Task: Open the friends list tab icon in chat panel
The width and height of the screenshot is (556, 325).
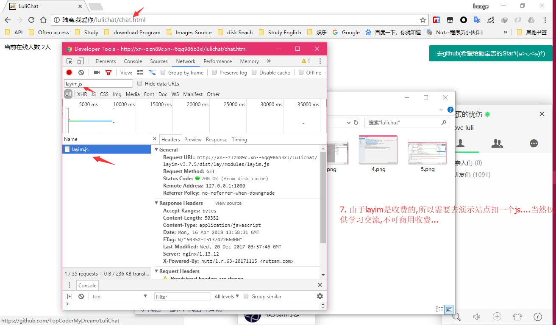Action: click(460, 143)
